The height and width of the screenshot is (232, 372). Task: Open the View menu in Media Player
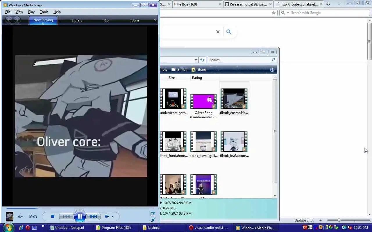[19, 12]
